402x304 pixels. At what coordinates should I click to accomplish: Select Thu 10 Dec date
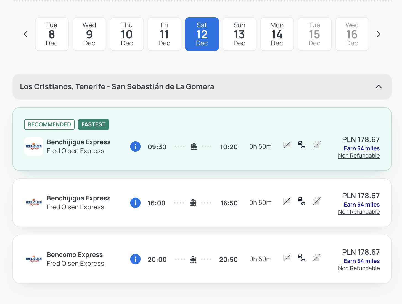(x=127, y=34)
